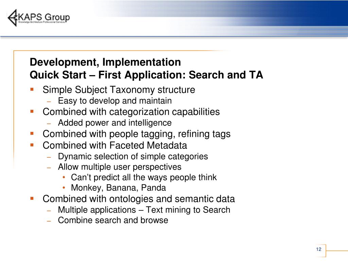This screenshot has width=348, height=261.
Task: Click 'Easy to develop and maintain' line
Action: click(x=115, y=101)
